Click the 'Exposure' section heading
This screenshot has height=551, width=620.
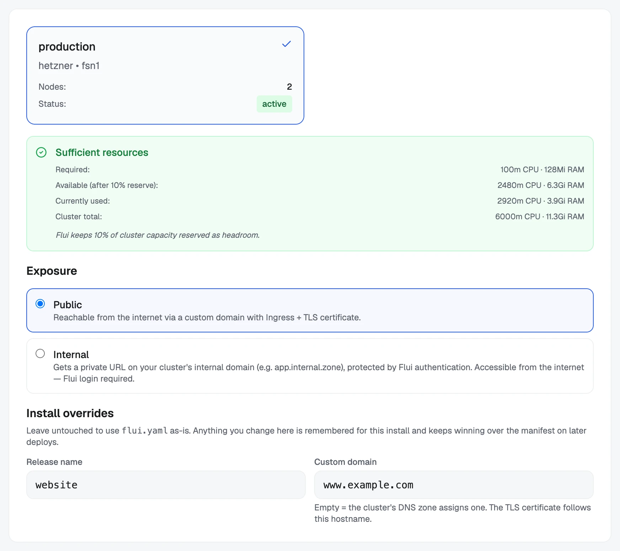coord(52,271)
